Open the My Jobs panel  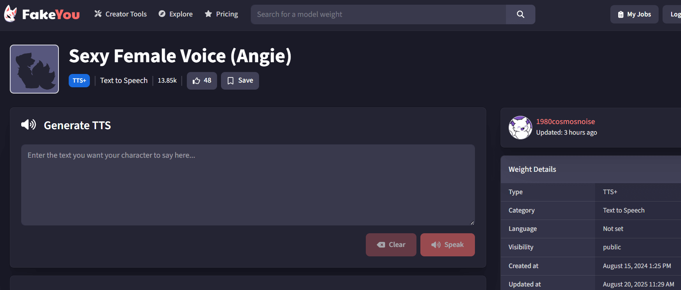[x=634, y=14]
